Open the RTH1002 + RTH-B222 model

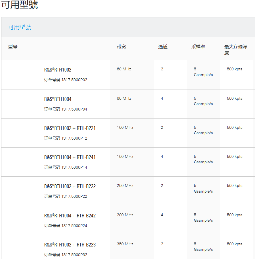point(70,186)
